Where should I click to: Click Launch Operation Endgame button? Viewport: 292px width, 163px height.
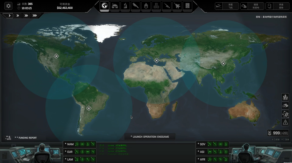click(150, 137)
